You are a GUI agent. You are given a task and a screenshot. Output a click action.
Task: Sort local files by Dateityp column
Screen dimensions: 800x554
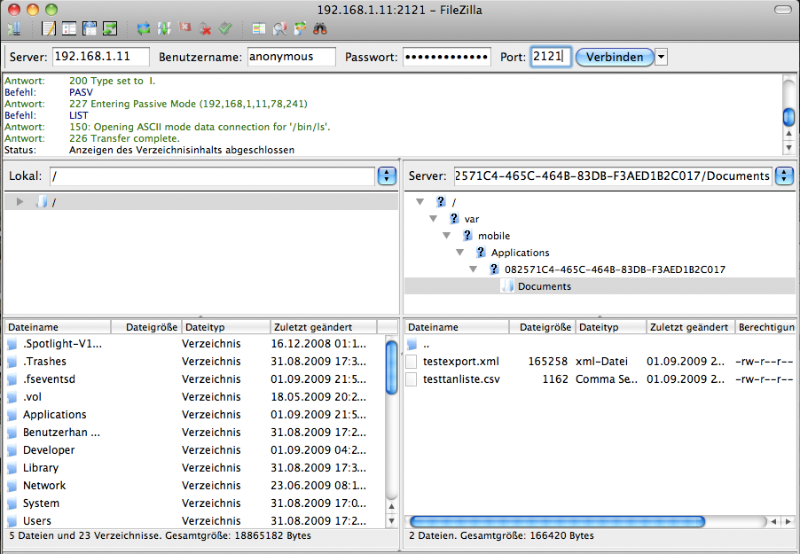click(x=226, y=327)
